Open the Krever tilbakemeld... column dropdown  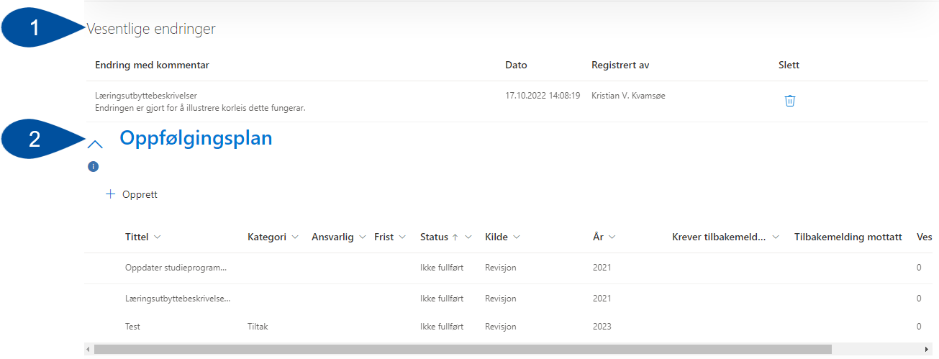tap(776, 237)
